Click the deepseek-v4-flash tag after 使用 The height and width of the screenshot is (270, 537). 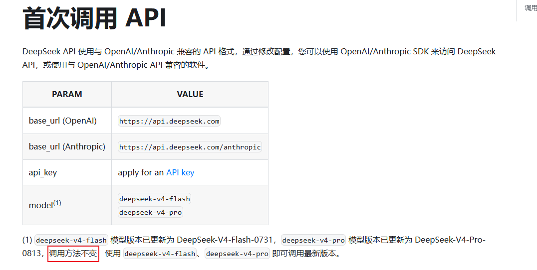(160, 254)
